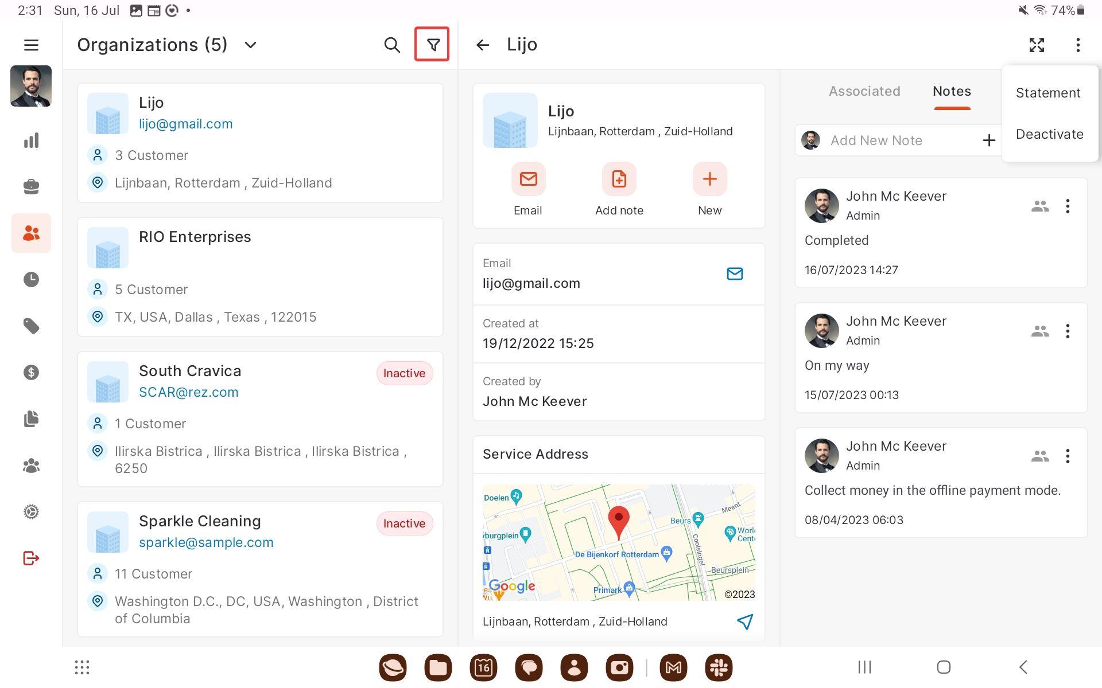
Task: Tap the fullscreen expand icon
Action: [x=1037, y=45]
